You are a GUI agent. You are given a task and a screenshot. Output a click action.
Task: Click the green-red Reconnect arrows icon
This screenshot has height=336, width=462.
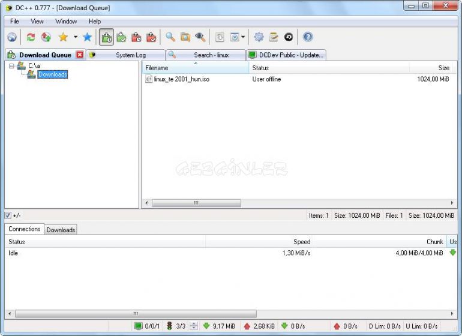coord(31,37)
